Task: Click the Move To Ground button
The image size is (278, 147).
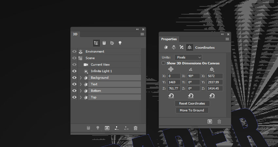Action: pyautogui.click(x=192, y=110)
